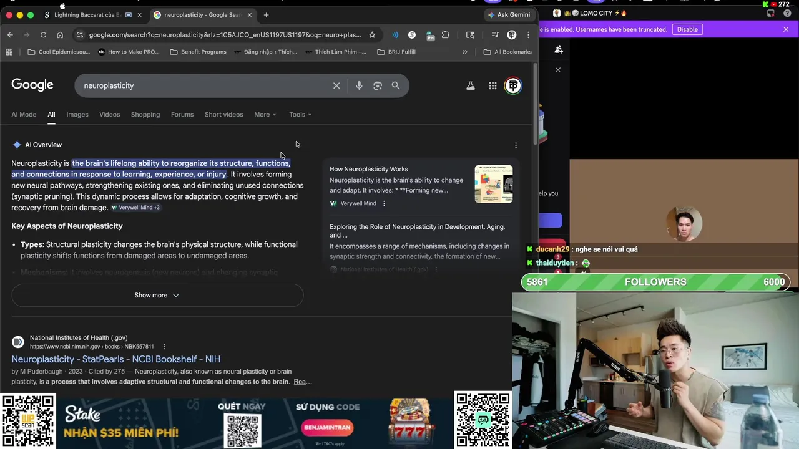
Task: Open Thích Làm Phim bookmark
Action: 336,52
